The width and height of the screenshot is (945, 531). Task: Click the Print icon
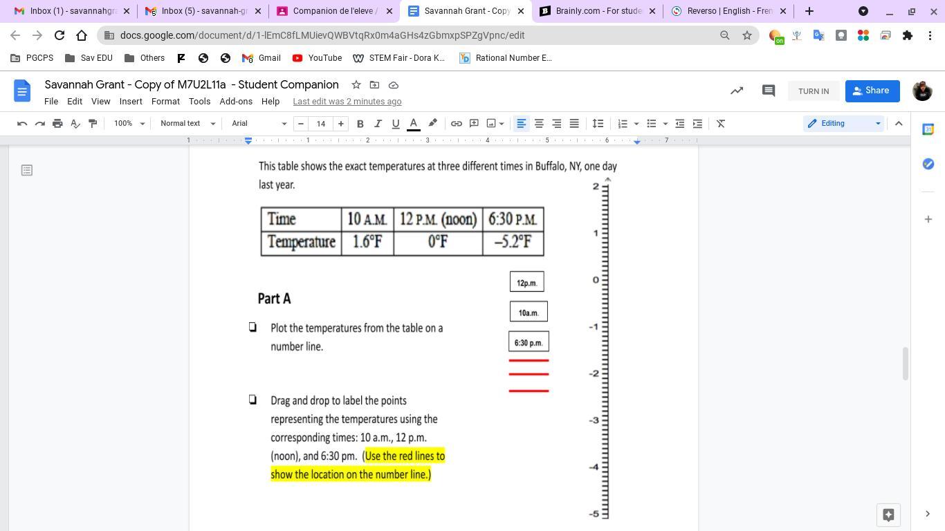[57, 124]
